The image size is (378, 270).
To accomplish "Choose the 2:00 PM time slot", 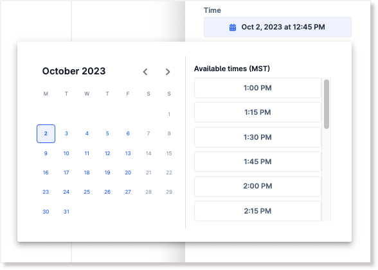I will 258,186.
